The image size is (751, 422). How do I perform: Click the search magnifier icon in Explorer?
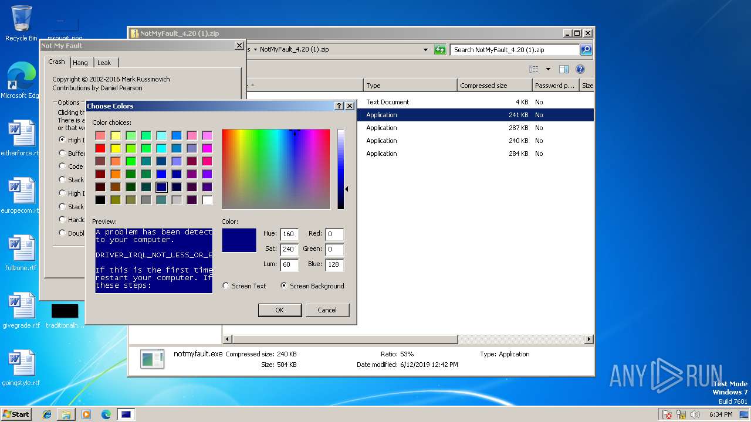pos(586,50)
